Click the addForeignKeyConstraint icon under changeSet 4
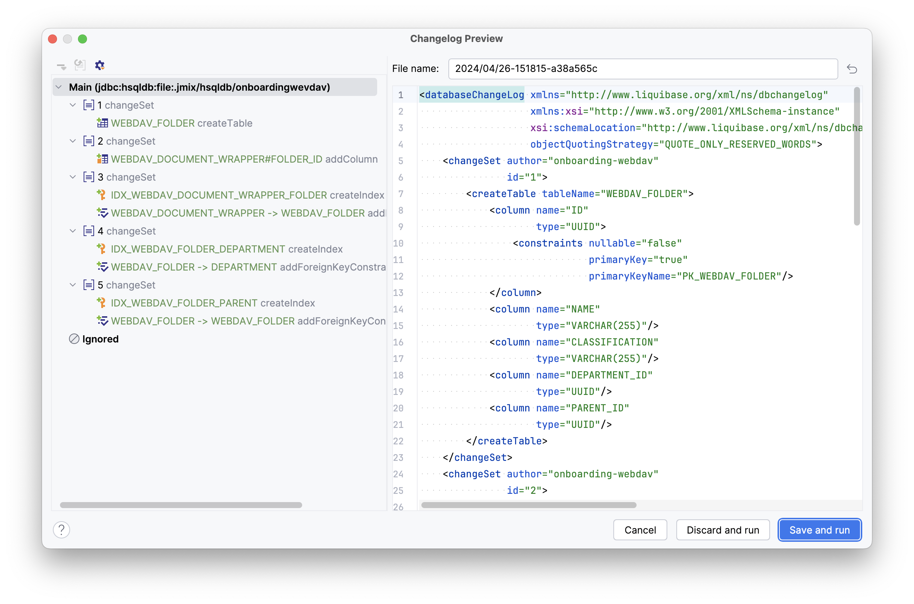 [x=102, y=266]
